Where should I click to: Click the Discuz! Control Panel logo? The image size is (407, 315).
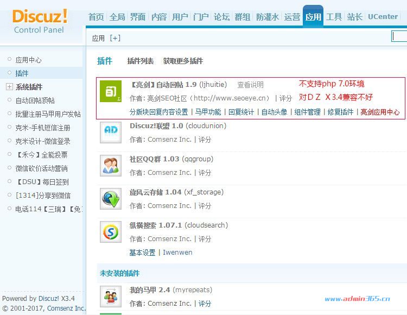coord(40,21)
